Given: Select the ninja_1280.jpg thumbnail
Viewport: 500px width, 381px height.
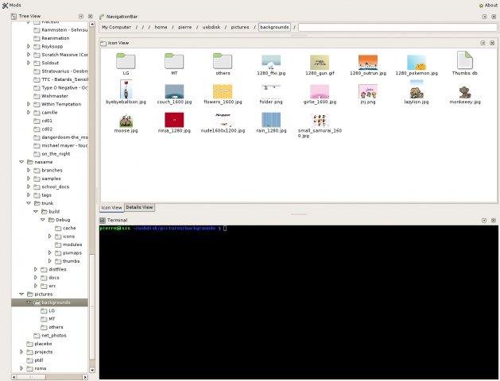Looking at the screenshot, I should (174, 120).
